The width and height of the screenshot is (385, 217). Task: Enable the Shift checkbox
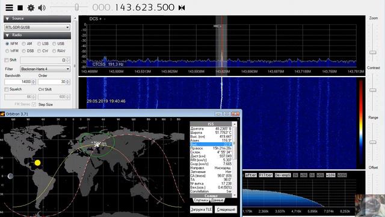pyautogui.click(x=7, y=60)
